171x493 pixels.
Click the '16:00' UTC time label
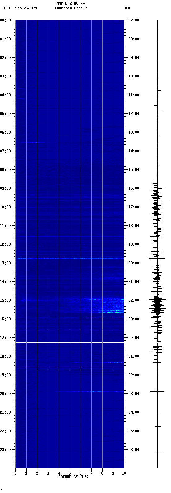point(134,188)
